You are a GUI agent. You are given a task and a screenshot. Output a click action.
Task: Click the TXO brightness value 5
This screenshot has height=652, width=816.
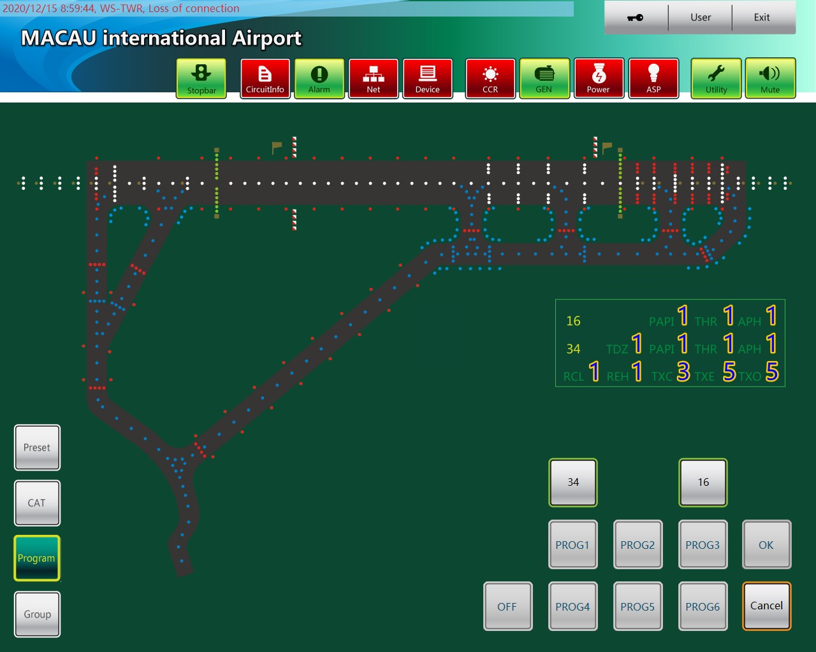coord(772,372)
